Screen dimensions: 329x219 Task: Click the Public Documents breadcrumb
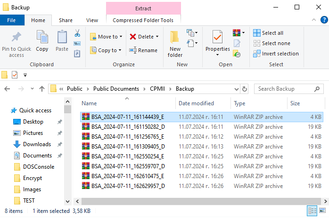pyautogui.click(x=116, y=89)
